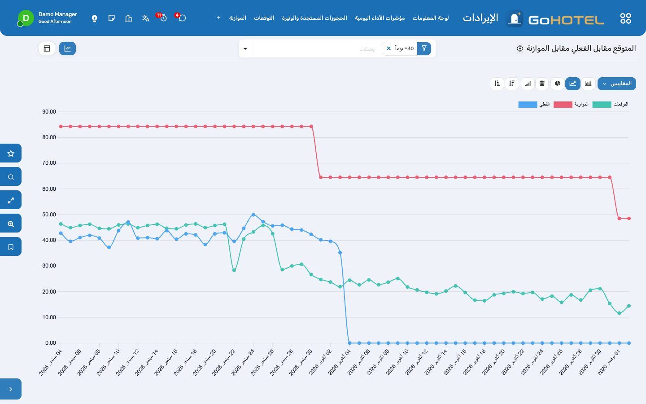
Task: Open the apps grid menu icon
Action: coord(625,18)
